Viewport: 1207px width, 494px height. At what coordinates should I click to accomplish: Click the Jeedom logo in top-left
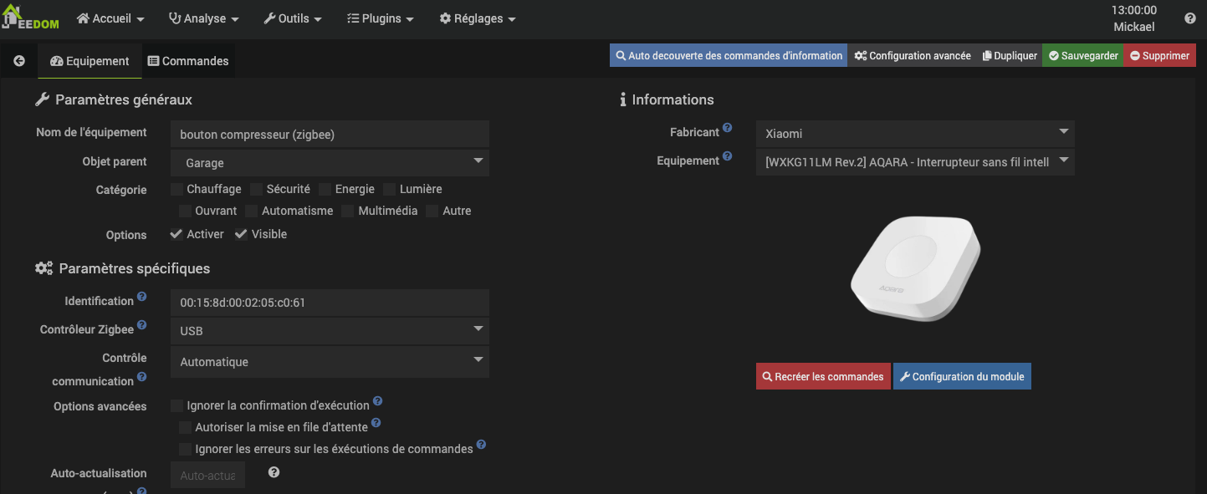[30, 18]
